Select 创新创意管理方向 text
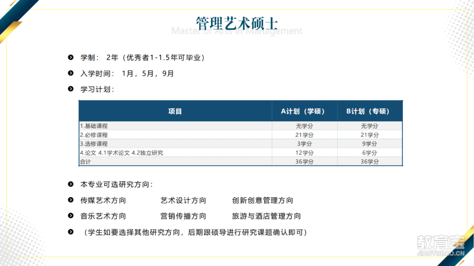The height and width of the screenshot is (266, 474). 263,200
